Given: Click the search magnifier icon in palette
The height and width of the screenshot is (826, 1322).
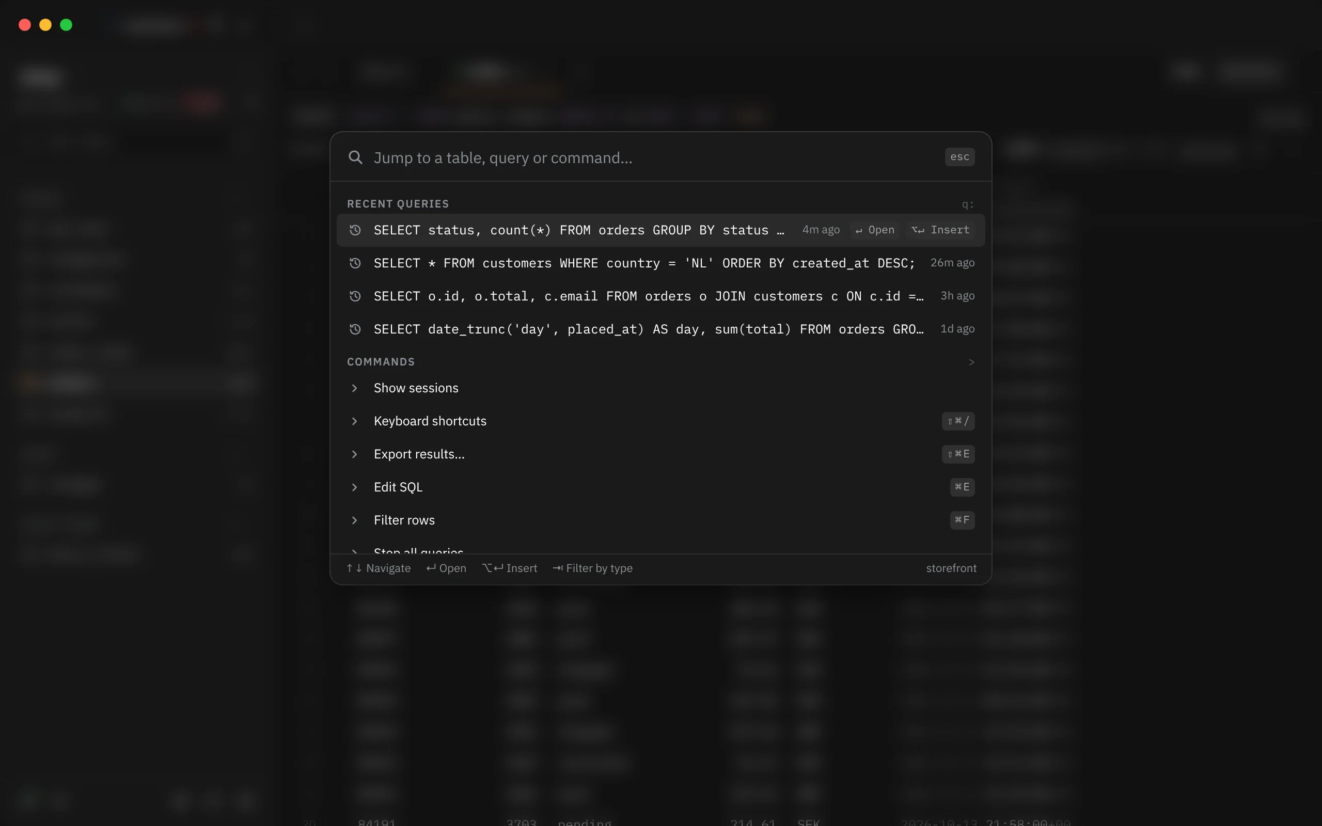Looking at the screenshot, I should point(355,157).
